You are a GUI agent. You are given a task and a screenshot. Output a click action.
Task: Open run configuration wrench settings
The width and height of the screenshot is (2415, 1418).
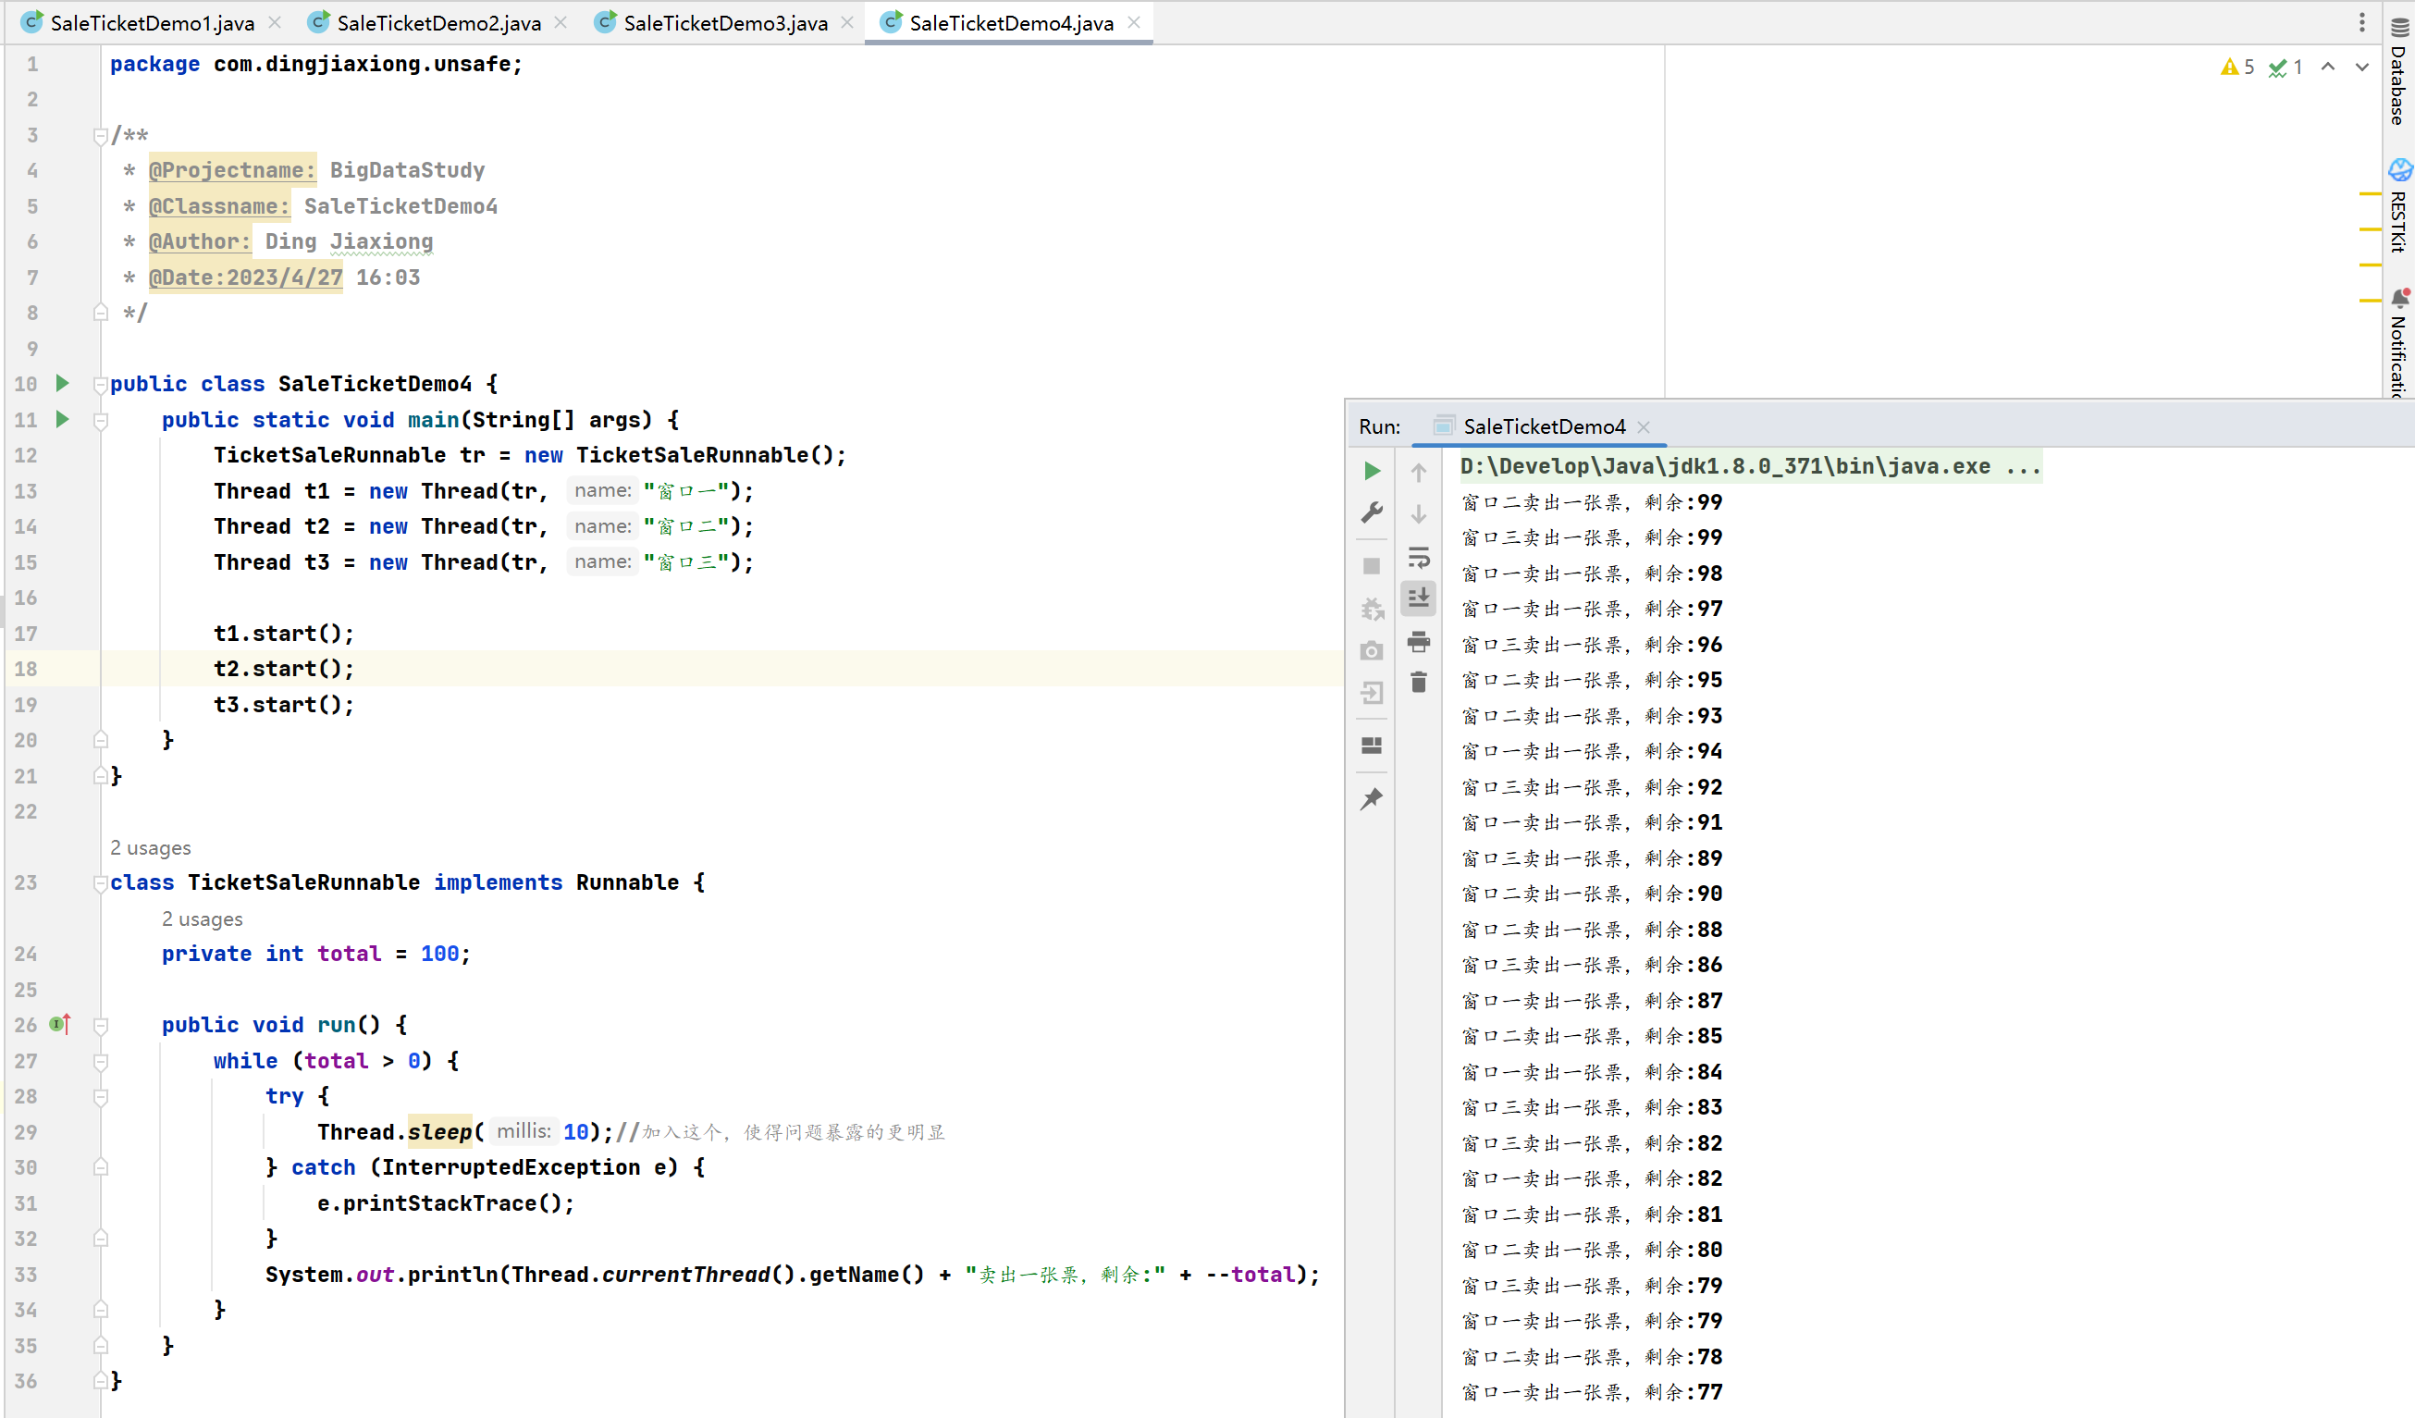coord(1372,512)
